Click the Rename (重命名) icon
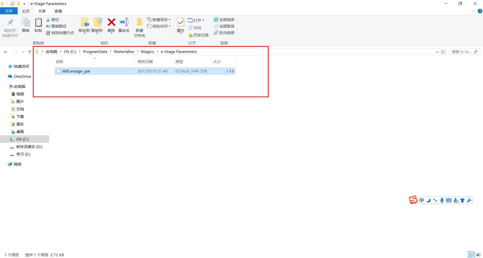 click(x=124, y=23)
